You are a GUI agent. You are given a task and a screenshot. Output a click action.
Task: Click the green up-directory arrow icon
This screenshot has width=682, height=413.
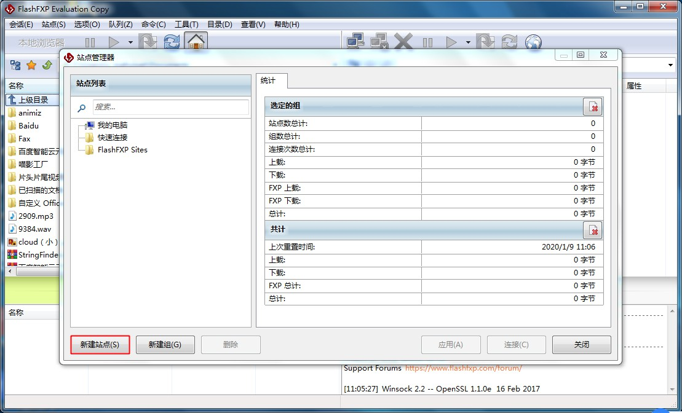click(x=47, y=65)
